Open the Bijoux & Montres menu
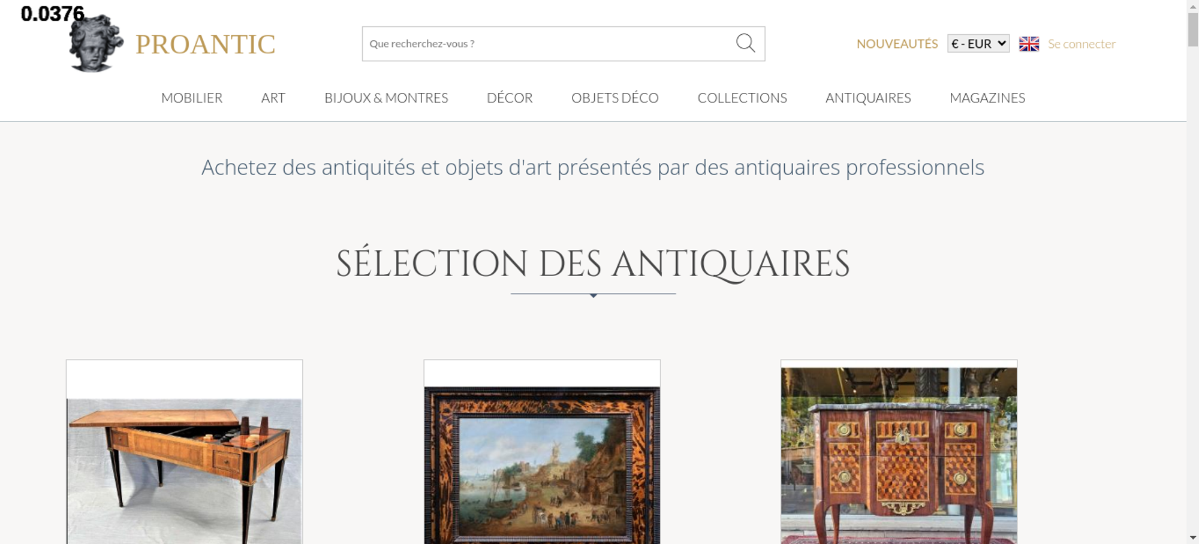The image size is (1199, 544). pyautogui.click(x=386, y=98)
